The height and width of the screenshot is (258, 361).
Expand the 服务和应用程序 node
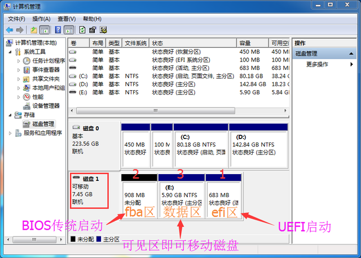click(10, 133)
